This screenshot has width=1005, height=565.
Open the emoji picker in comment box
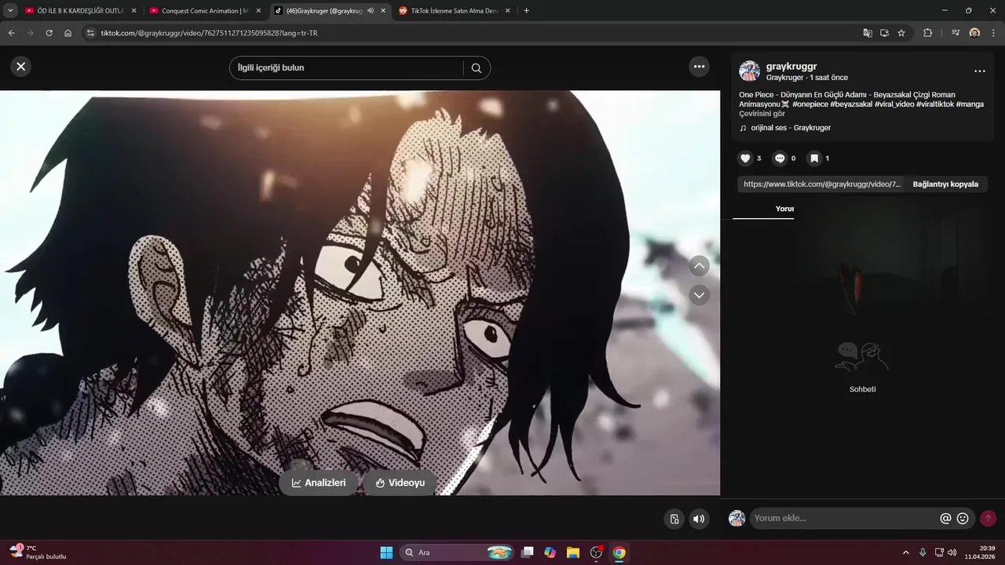pos(963,518)
